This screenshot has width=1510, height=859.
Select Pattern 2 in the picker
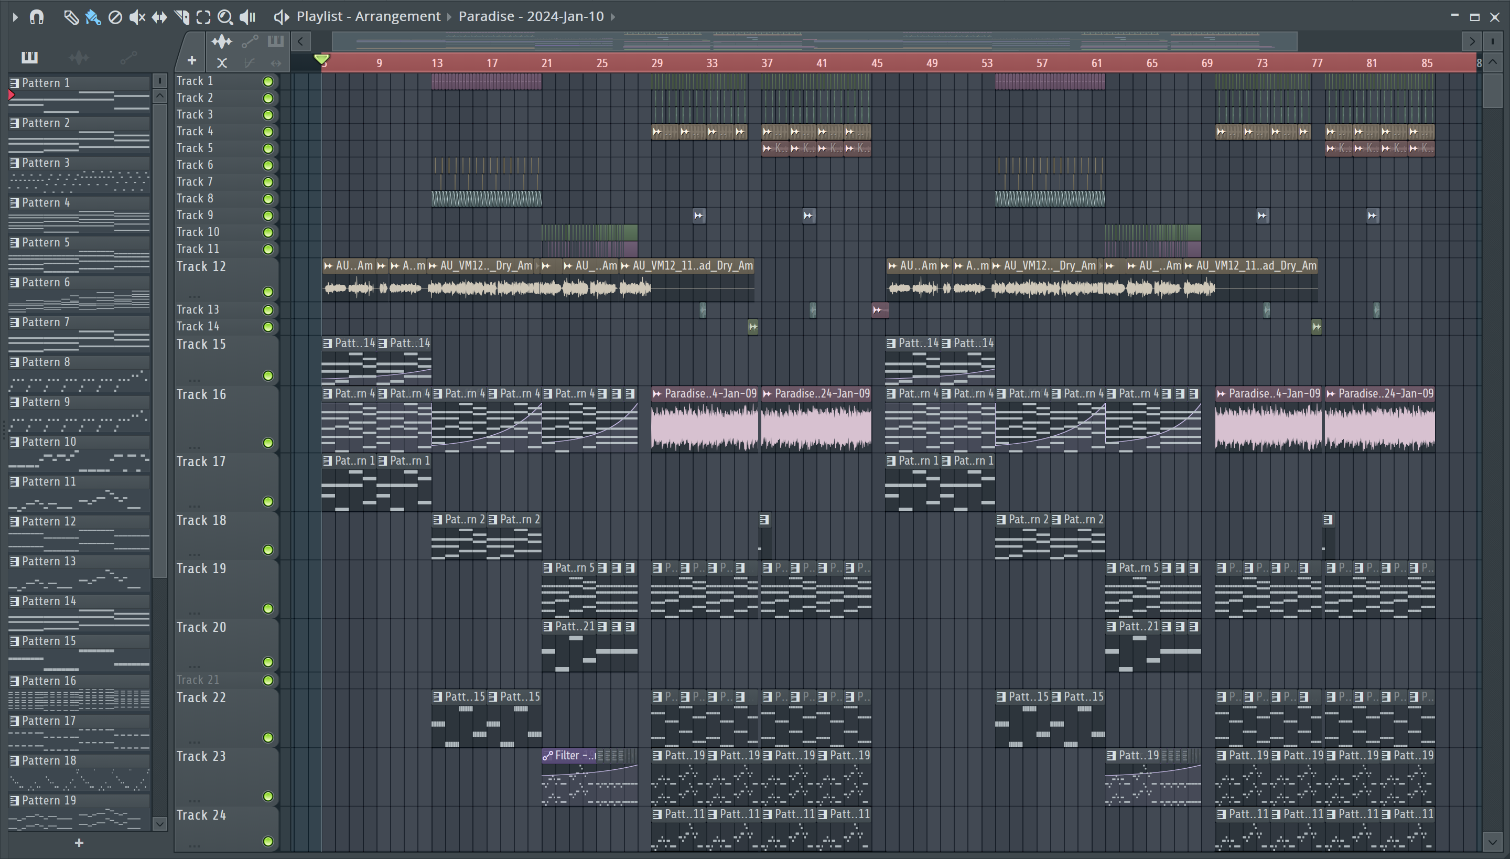click(x=79, y=134)
